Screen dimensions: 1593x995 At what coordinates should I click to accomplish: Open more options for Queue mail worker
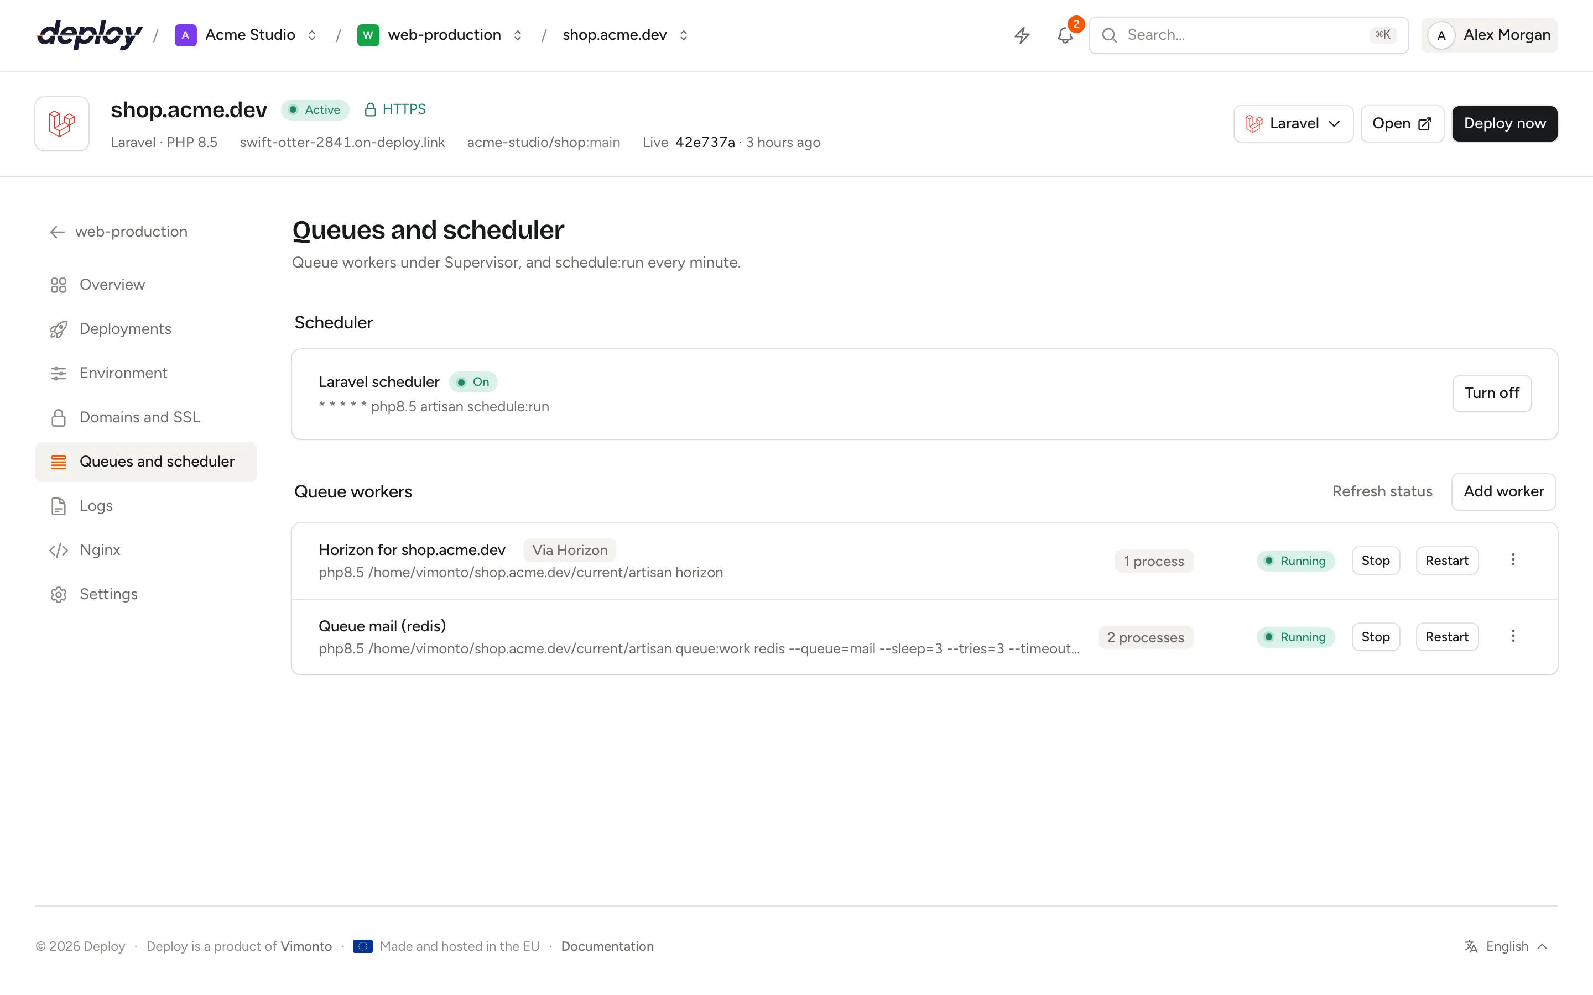[x=1513, y=636]
